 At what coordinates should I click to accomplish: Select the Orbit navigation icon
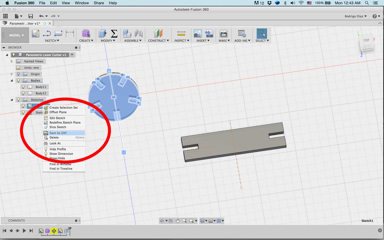[x=162, y=221]
